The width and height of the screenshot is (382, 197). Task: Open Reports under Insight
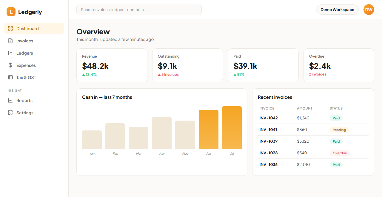point(34,100)
